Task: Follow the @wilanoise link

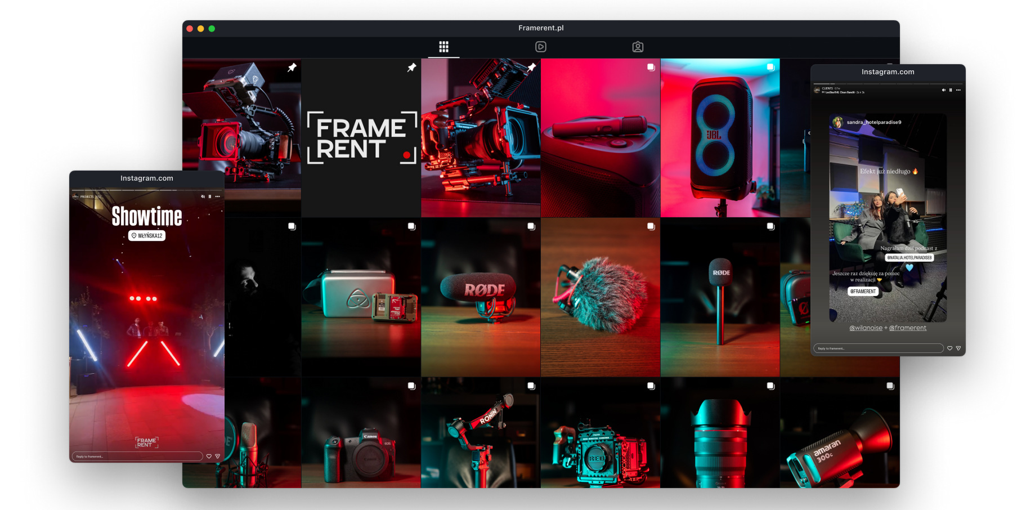Action: [x=866, y=328]
